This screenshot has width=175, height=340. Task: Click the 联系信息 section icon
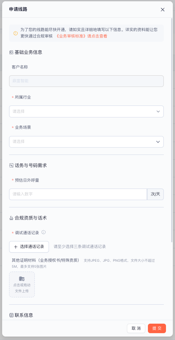pyautogui.click(x=11, y=315)
